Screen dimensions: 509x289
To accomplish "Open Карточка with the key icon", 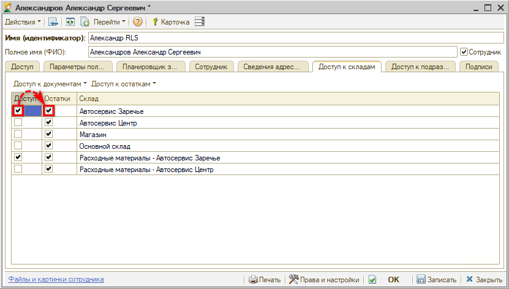I will pyautogui.click(x=170, y=22).
